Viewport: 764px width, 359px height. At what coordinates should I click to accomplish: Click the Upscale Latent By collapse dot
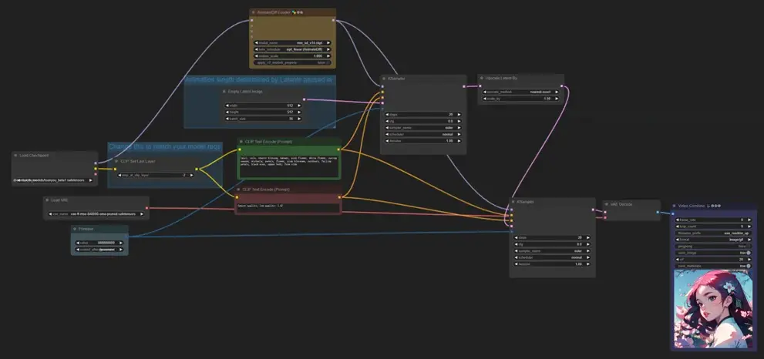pyautogui.click(x=481, y=78)
